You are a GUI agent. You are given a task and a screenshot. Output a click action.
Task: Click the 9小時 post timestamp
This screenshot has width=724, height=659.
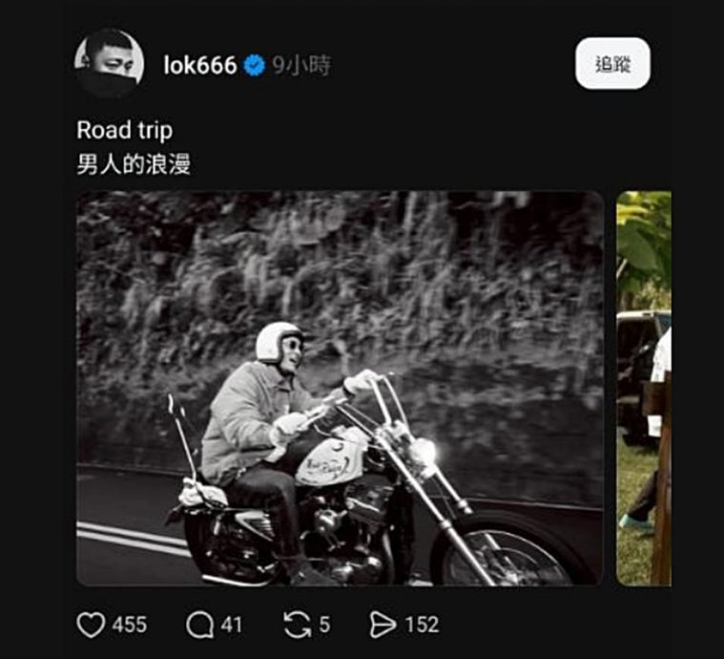301,66
